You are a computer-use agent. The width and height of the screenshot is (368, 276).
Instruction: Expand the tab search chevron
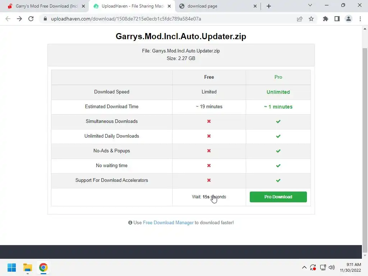tap(310, 5)
